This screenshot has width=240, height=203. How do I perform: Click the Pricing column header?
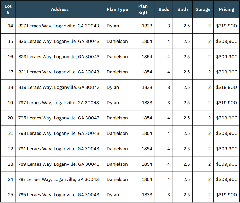click(x=226, y=9)
